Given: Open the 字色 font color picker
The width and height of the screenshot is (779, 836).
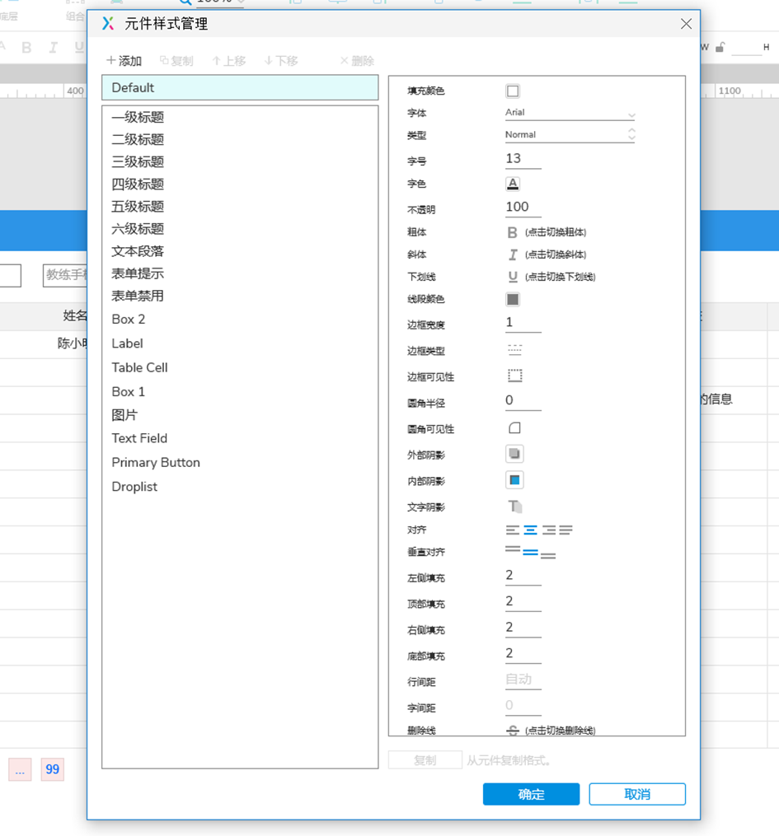Looking at the screenshot, I should pos(513,184).
